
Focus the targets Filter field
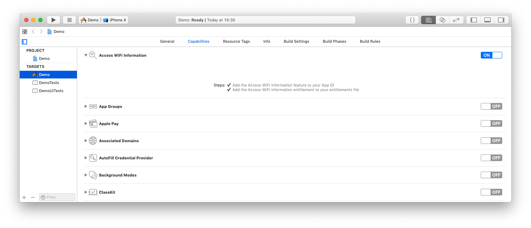[x=57, y=197]
